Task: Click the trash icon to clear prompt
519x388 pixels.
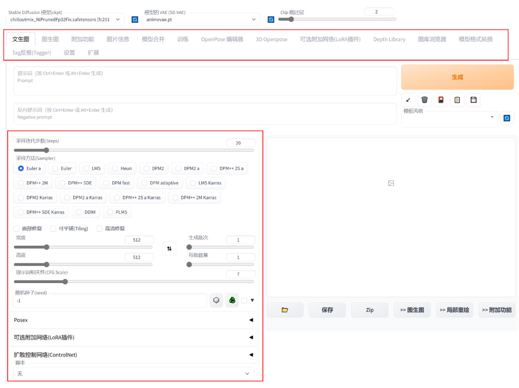Action: point(425,100)
